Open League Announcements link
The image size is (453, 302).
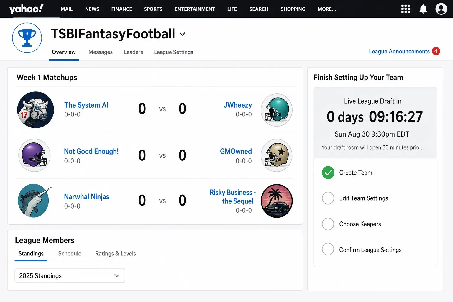tap(399, 51)
